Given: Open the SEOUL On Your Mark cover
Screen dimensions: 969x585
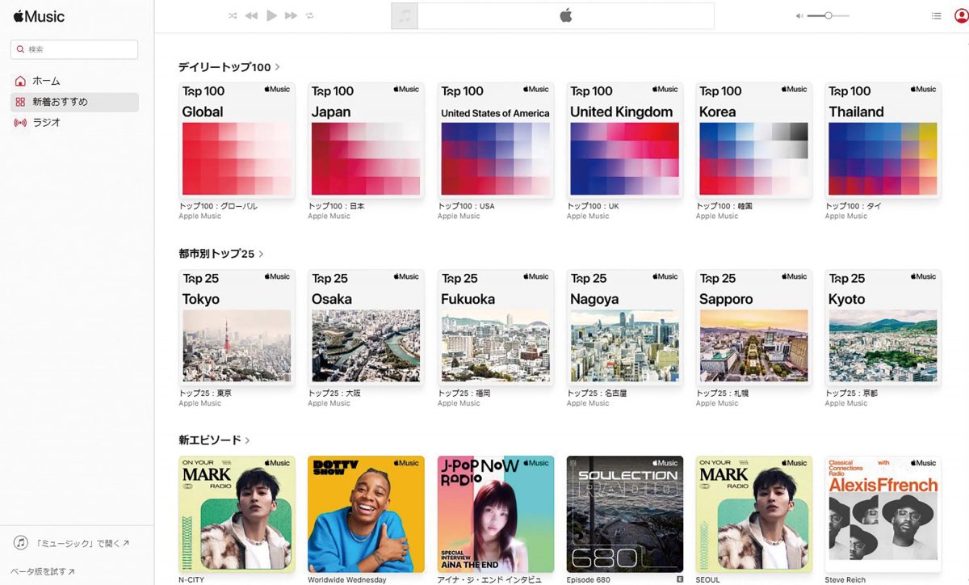Looking at the screenshot, I should [754, 514].
